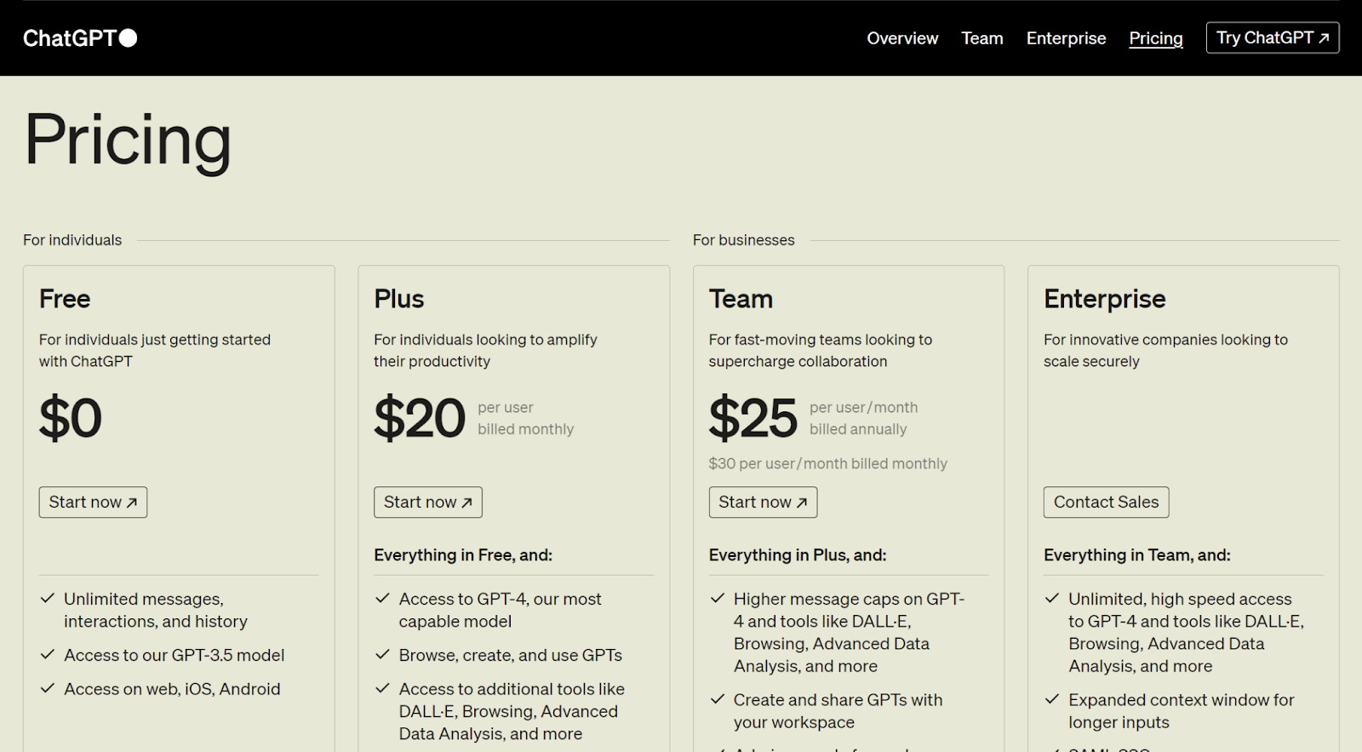Screen dimensions: 1362x752
Task: Select the underlined Pricing nav item
Action: click(x=1155, y=38)
